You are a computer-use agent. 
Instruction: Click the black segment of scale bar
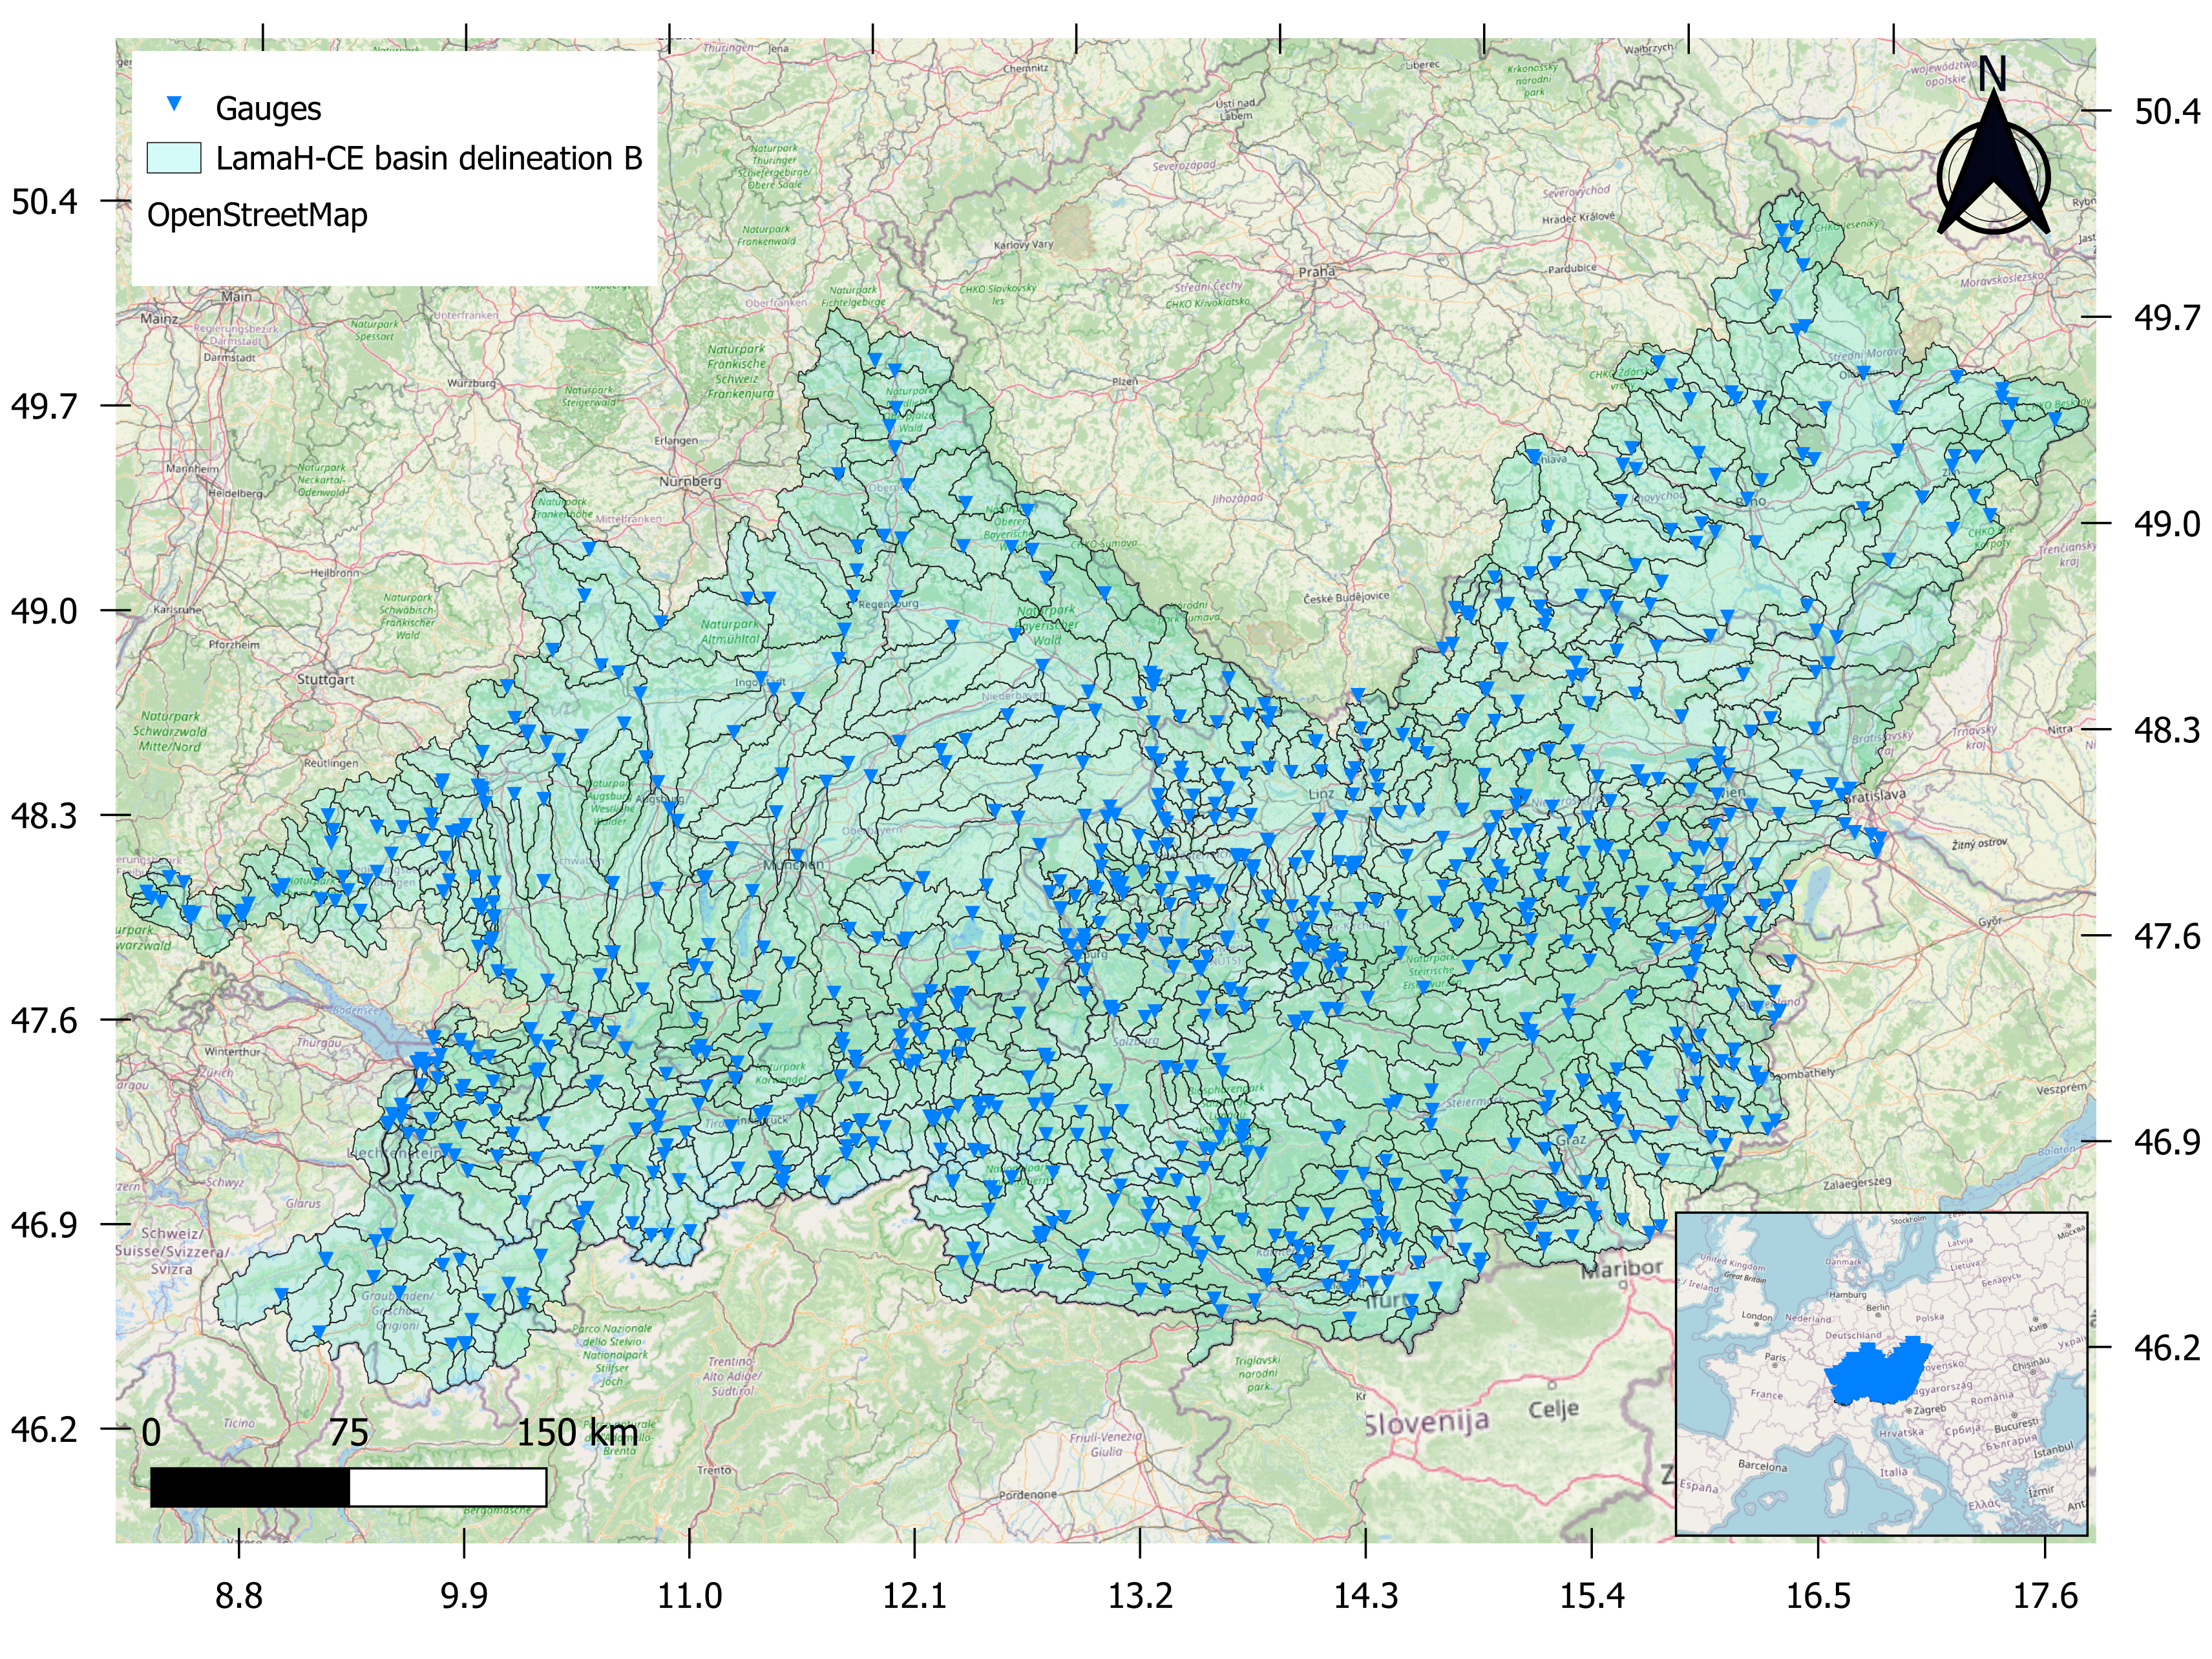click(x=250, y=1487)
